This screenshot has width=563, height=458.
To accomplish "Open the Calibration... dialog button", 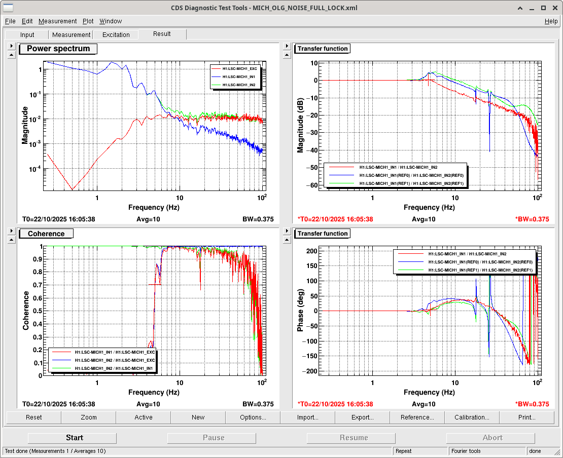I will 472,417.
